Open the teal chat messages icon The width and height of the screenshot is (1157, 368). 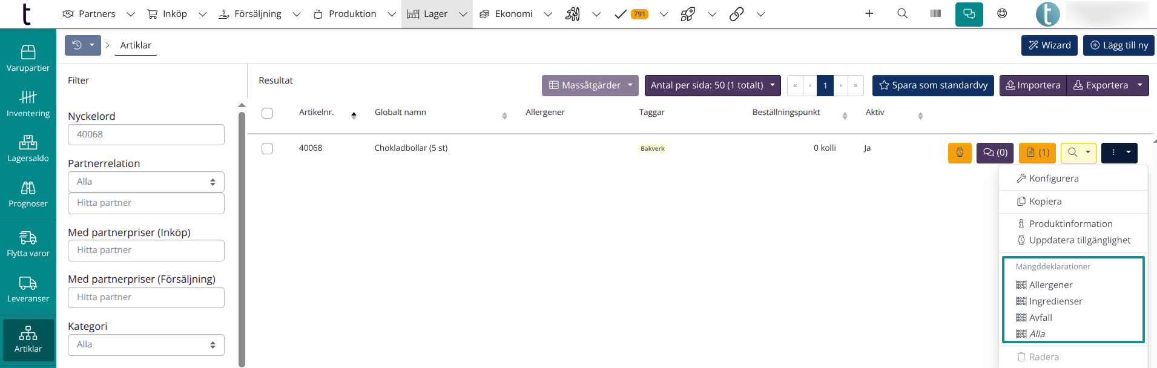point(969,14)
